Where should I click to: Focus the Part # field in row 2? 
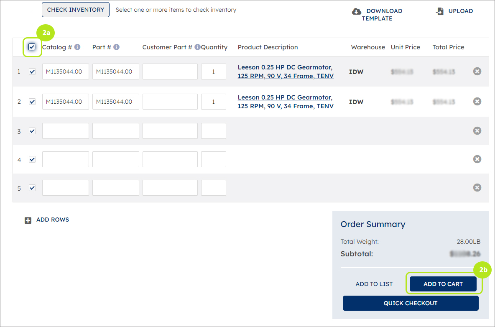tap(115, 102)
